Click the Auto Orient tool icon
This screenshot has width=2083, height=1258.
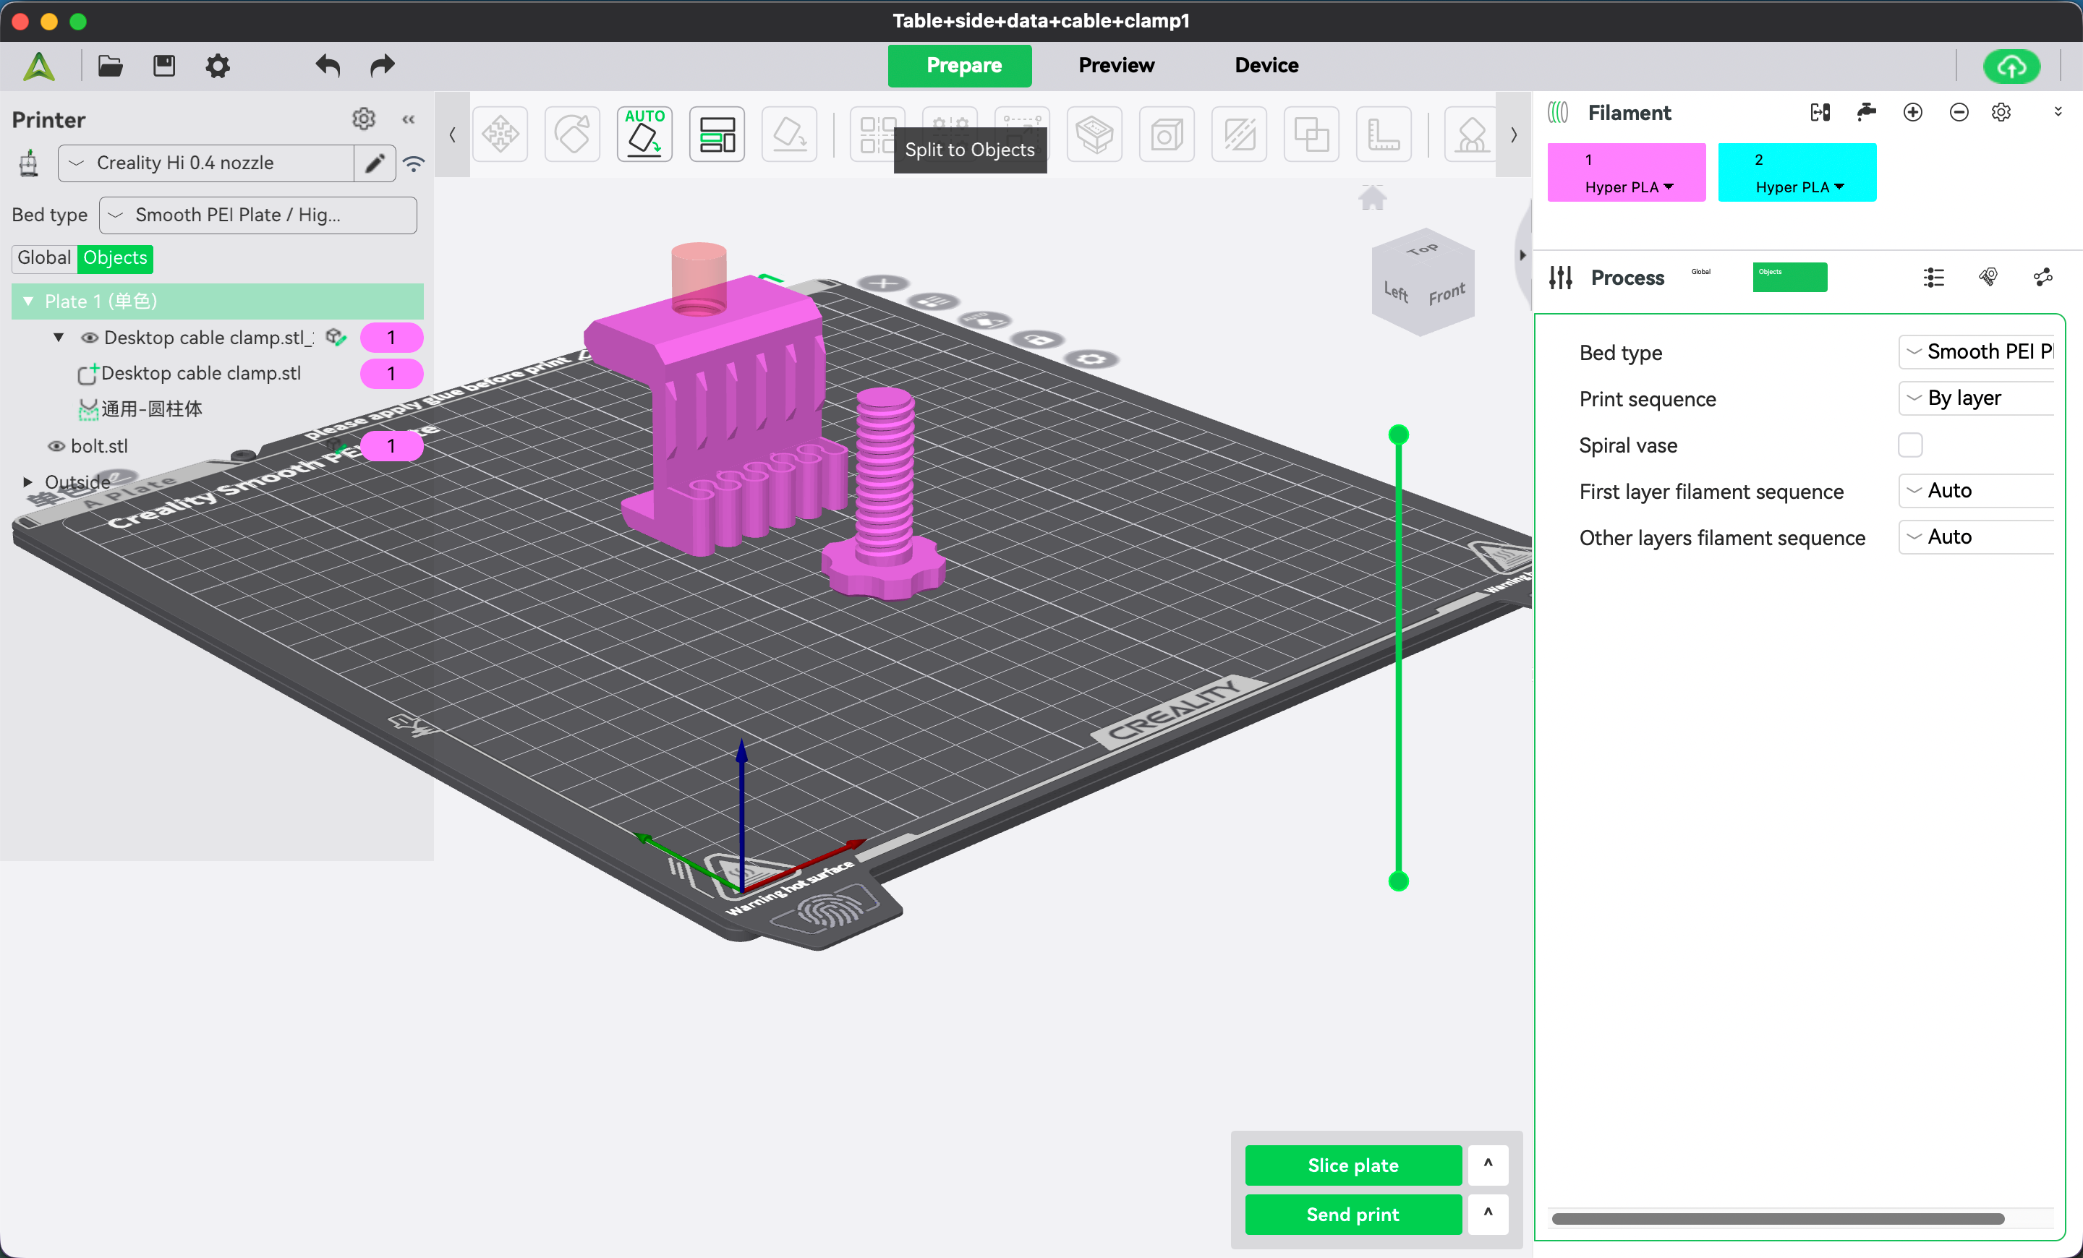[644, 134]
